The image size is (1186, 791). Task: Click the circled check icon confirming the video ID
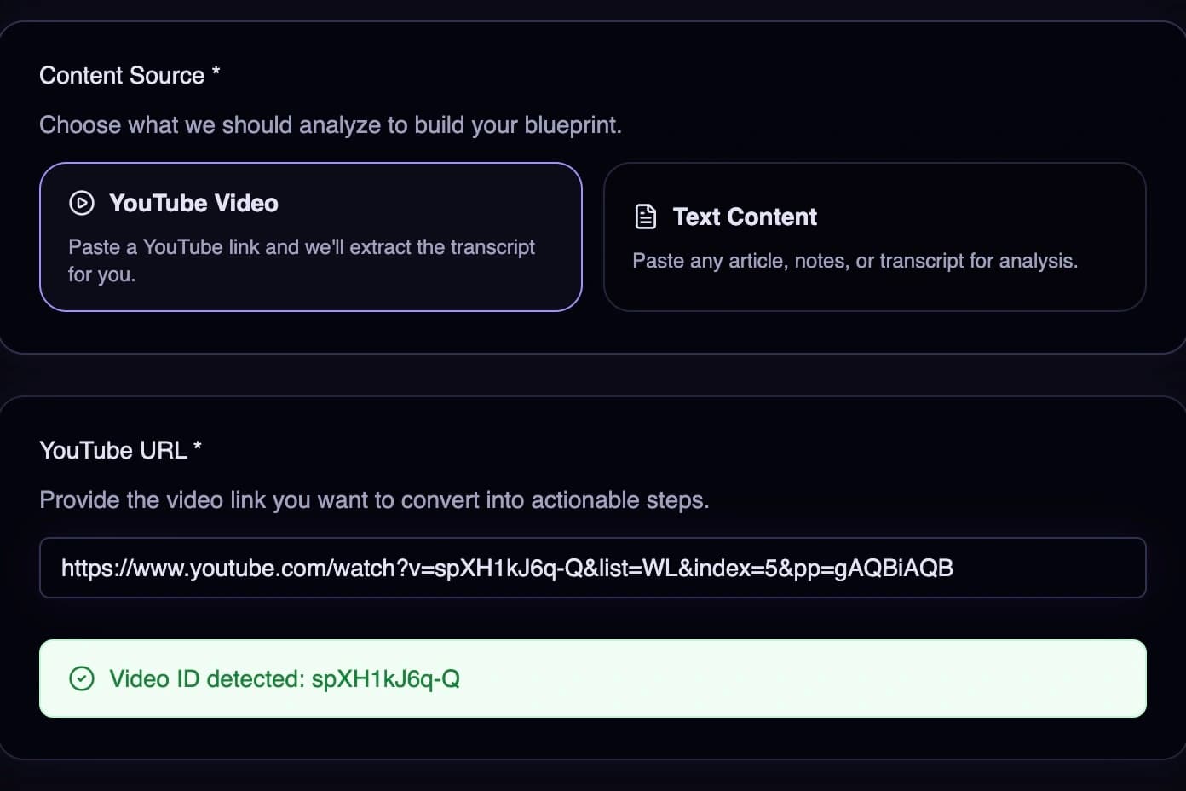click(x=81, y=678)
